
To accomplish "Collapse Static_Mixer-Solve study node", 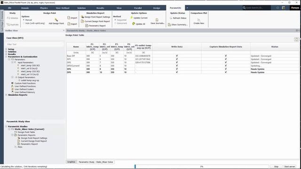I will [x=9, y=129].
